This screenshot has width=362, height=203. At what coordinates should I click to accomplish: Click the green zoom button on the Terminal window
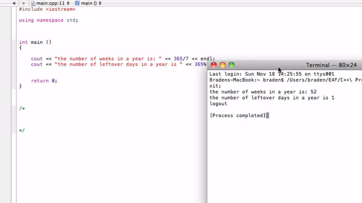coord(232,65)
